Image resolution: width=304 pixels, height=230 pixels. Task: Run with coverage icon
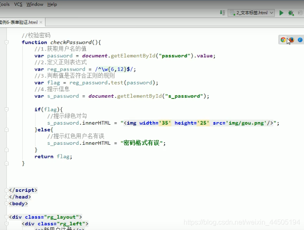301,13
